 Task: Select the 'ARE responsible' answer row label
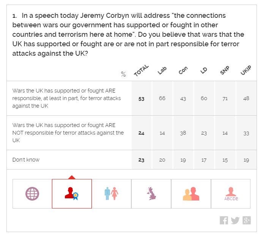pyautogui.click(x=66, y=98)
